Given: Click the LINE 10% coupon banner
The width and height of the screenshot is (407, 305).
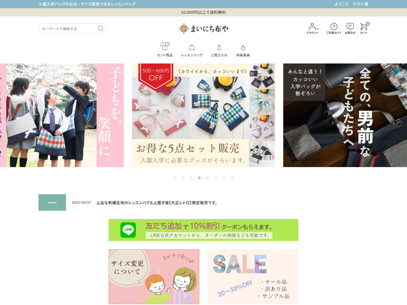Looking at the screenshot, I should [x=203, y=230].
